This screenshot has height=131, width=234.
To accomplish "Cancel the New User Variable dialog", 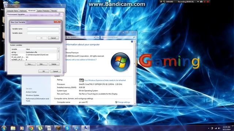I will (x=53, y=38).
